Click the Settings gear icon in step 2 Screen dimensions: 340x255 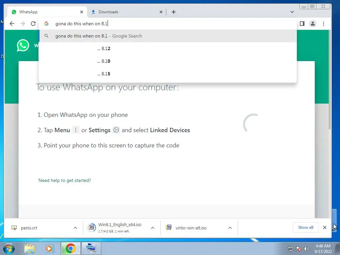point(116,130)
